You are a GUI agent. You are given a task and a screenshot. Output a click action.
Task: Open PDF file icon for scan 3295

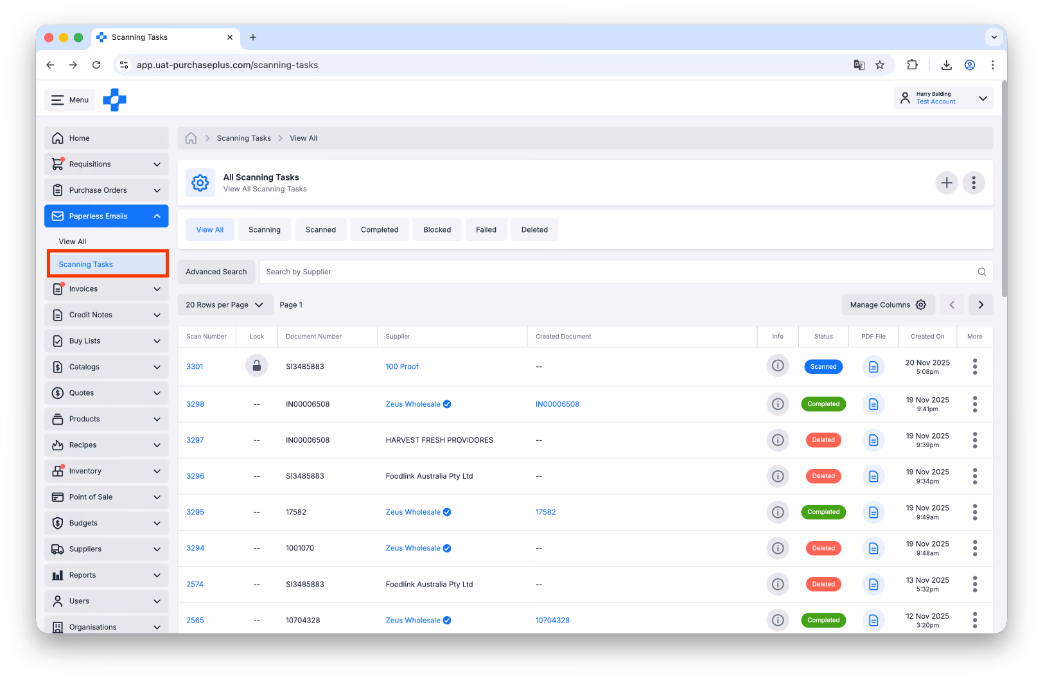[873, 512]
